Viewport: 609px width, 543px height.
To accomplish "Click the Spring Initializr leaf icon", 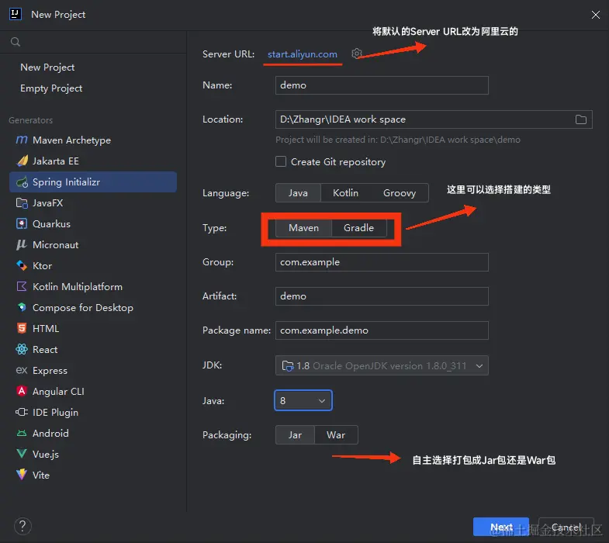I will point(22,182).
